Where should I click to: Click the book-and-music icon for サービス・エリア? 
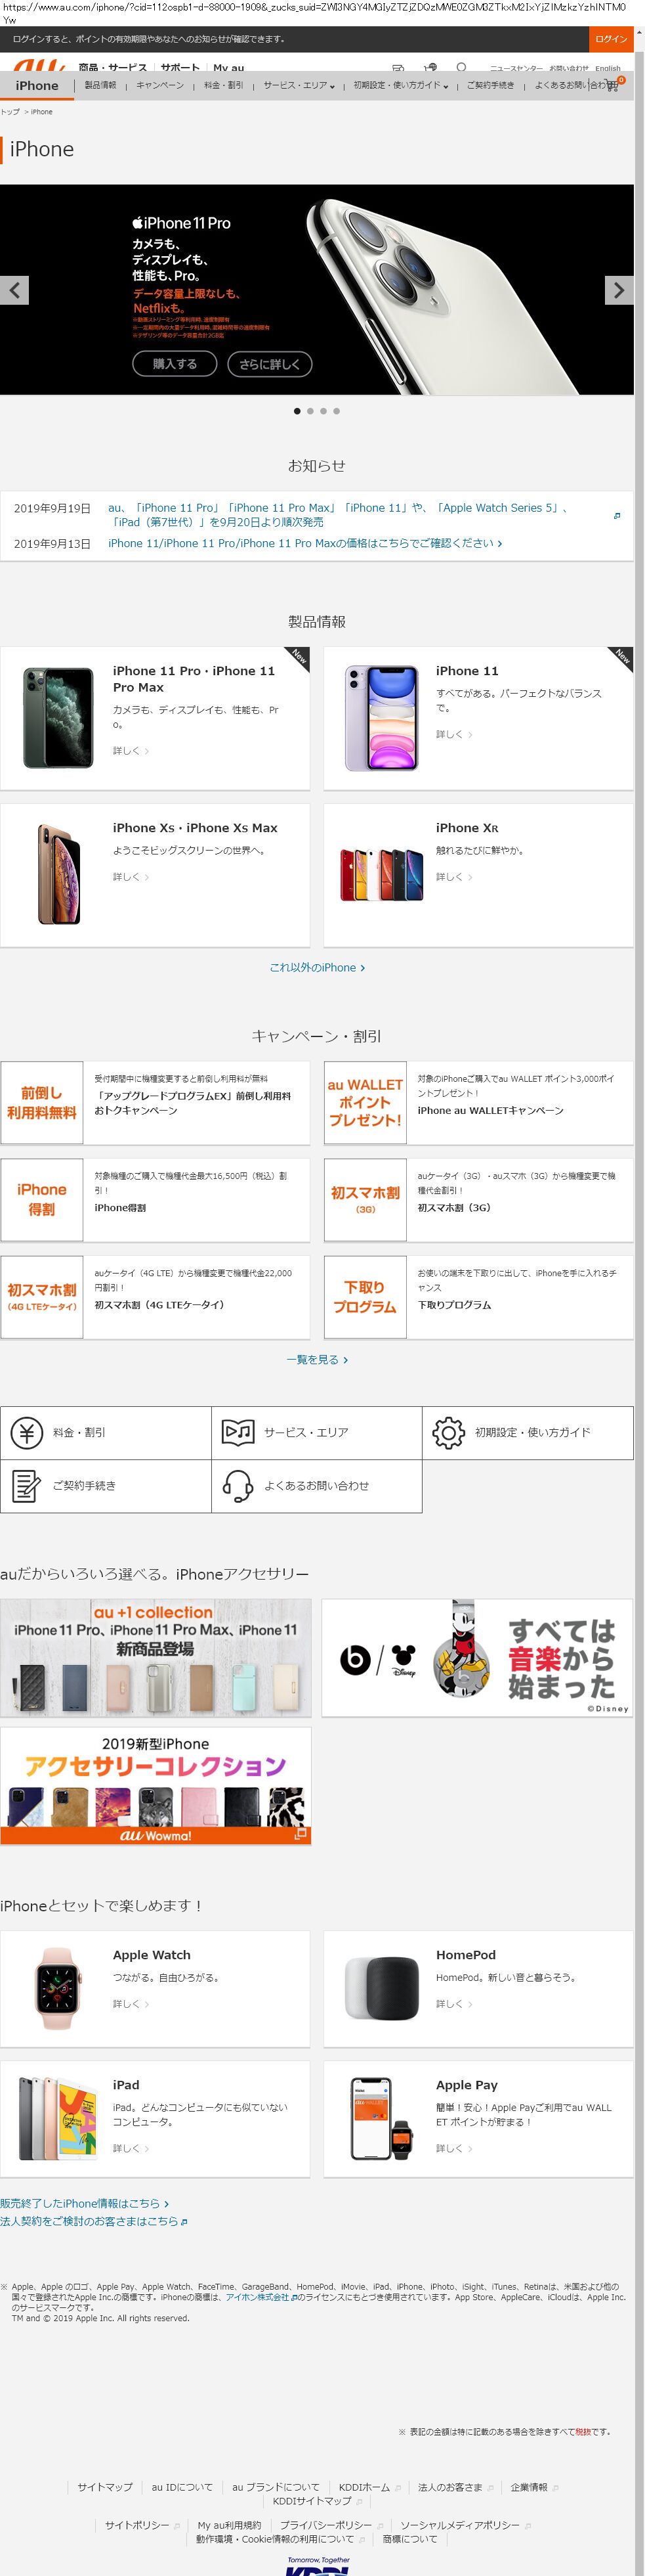[x=238, y=1432]
